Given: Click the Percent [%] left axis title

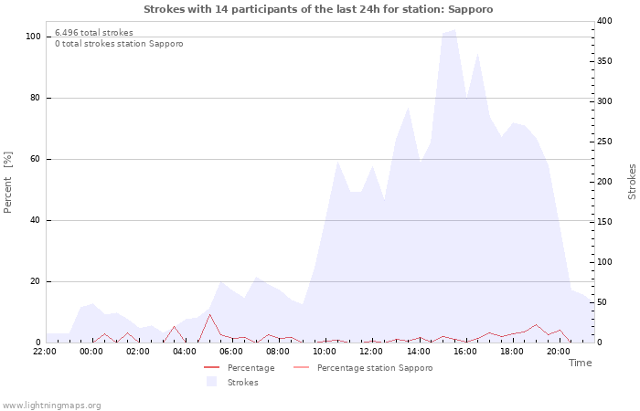Looking at the screenshot, I should click(x=8, y=183).
